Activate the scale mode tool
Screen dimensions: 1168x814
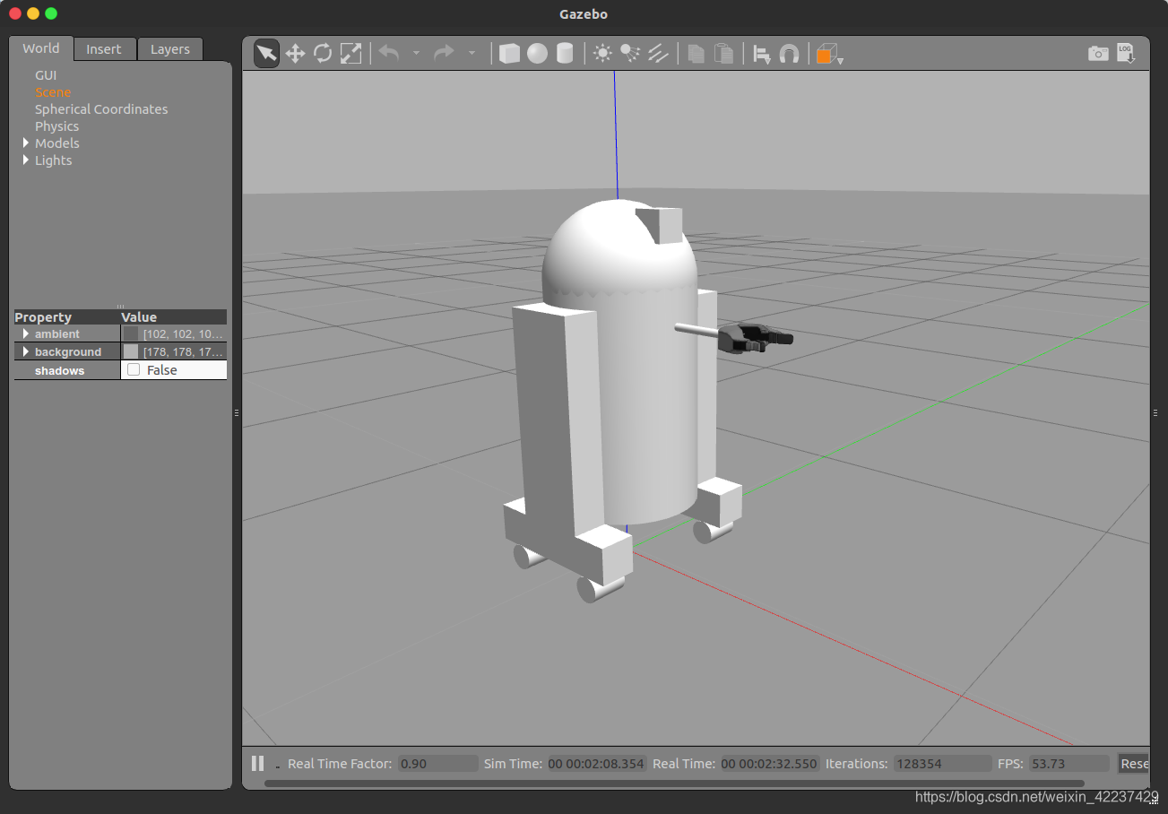click(350, 54)
